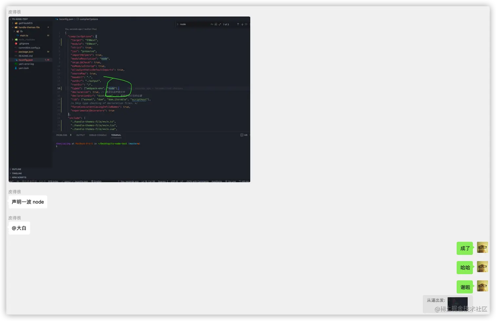Image resolution: width=496 pixels, height=321 pixels.
Task: Click the terminal prompt line
Action: (98, 144)
